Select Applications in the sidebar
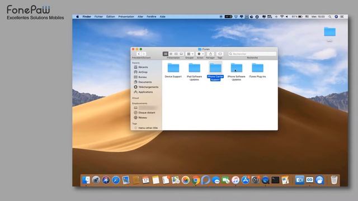This screenshot has height=201, width=358. click(x=146, y=92)
